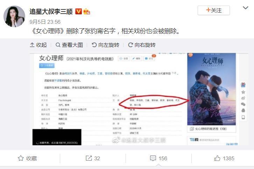Collapse the image with 收起

pos(38,45)
